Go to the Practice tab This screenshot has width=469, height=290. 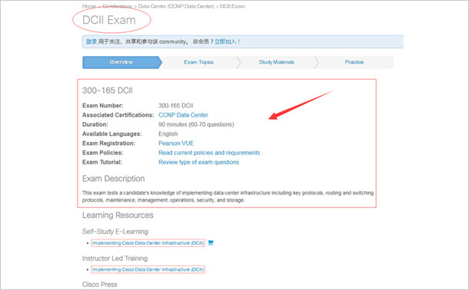[x=354, y=62]
